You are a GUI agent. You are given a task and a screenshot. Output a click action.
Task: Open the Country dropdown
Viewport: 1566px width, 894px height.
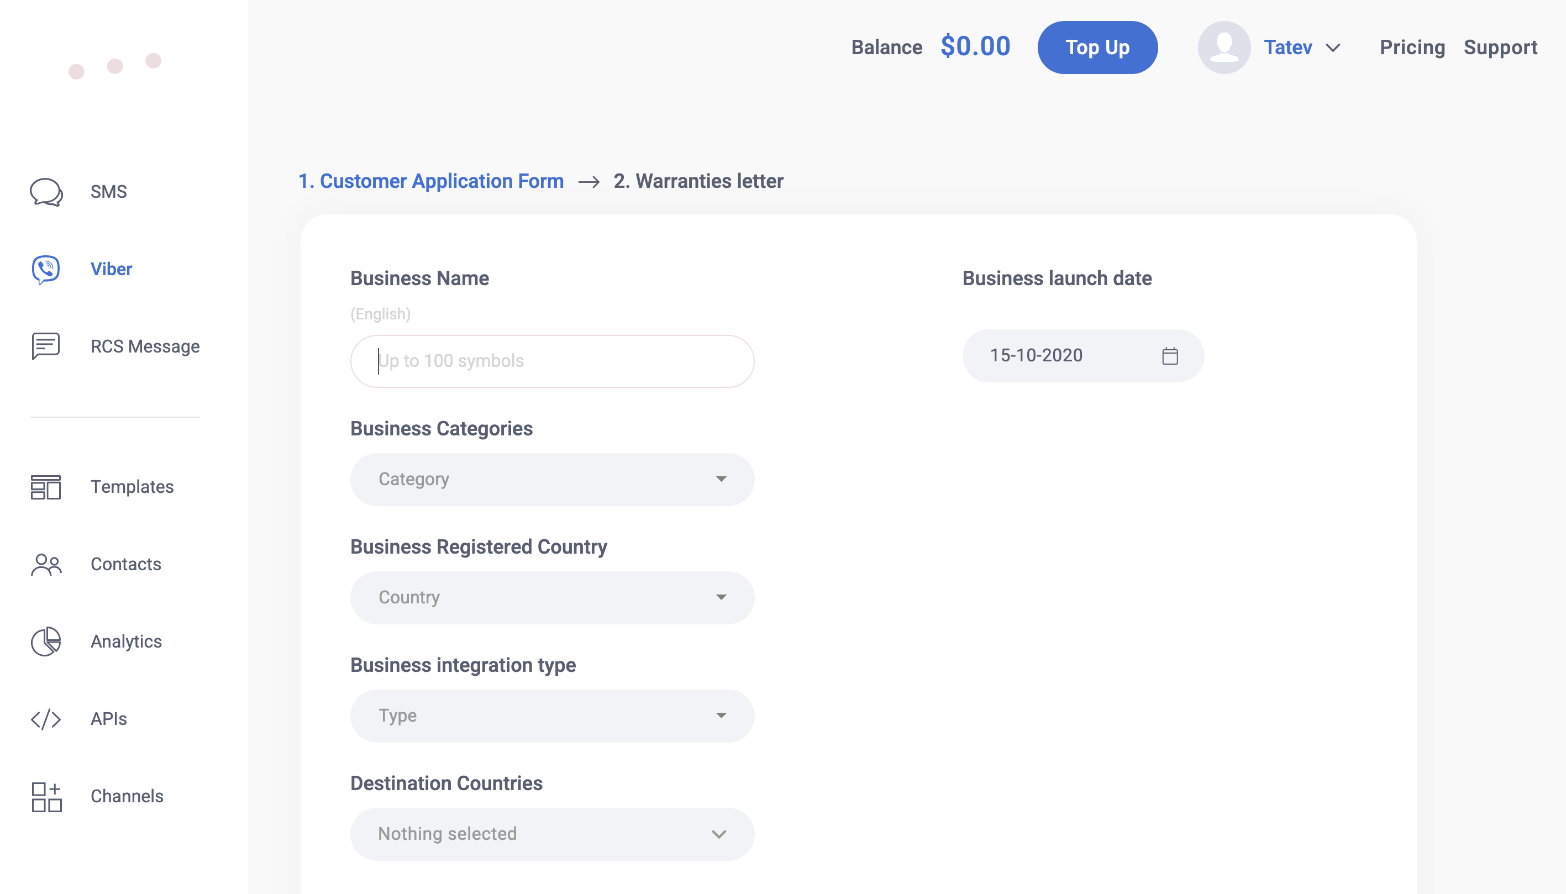pos(551,597)
